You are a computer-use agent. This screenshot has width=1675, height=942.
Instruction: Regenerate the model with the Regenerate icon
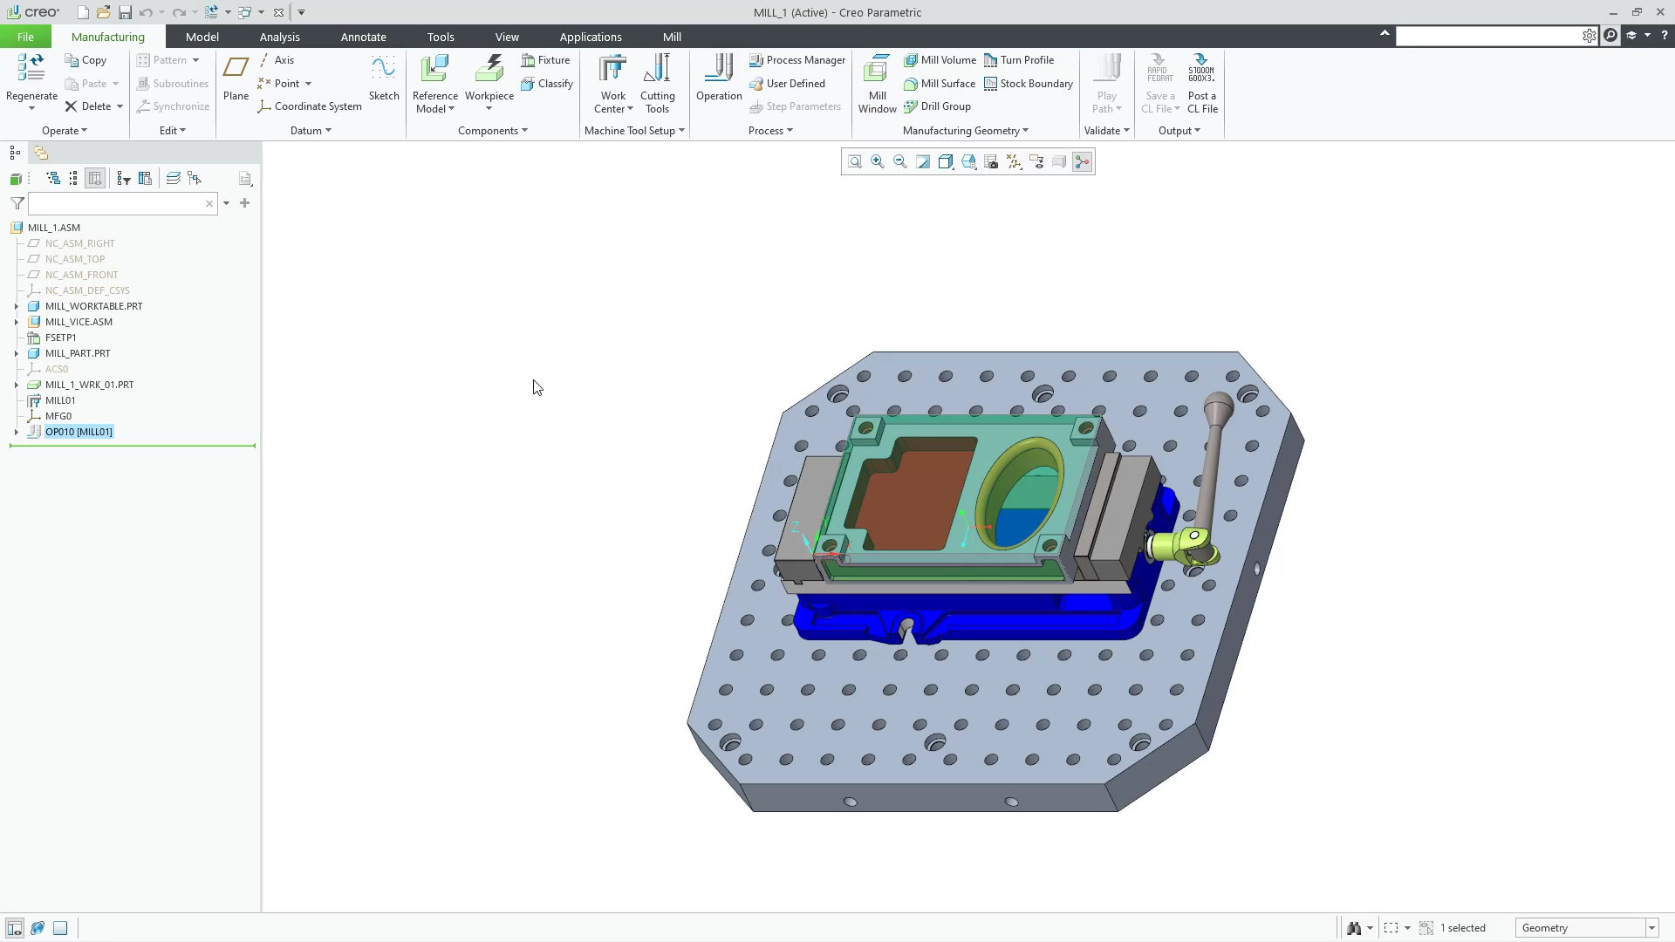[31, 70]
